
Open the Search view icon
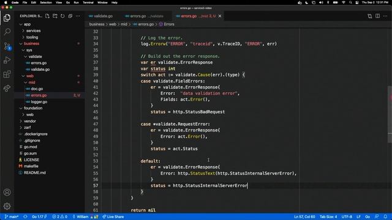coord(7,32)
